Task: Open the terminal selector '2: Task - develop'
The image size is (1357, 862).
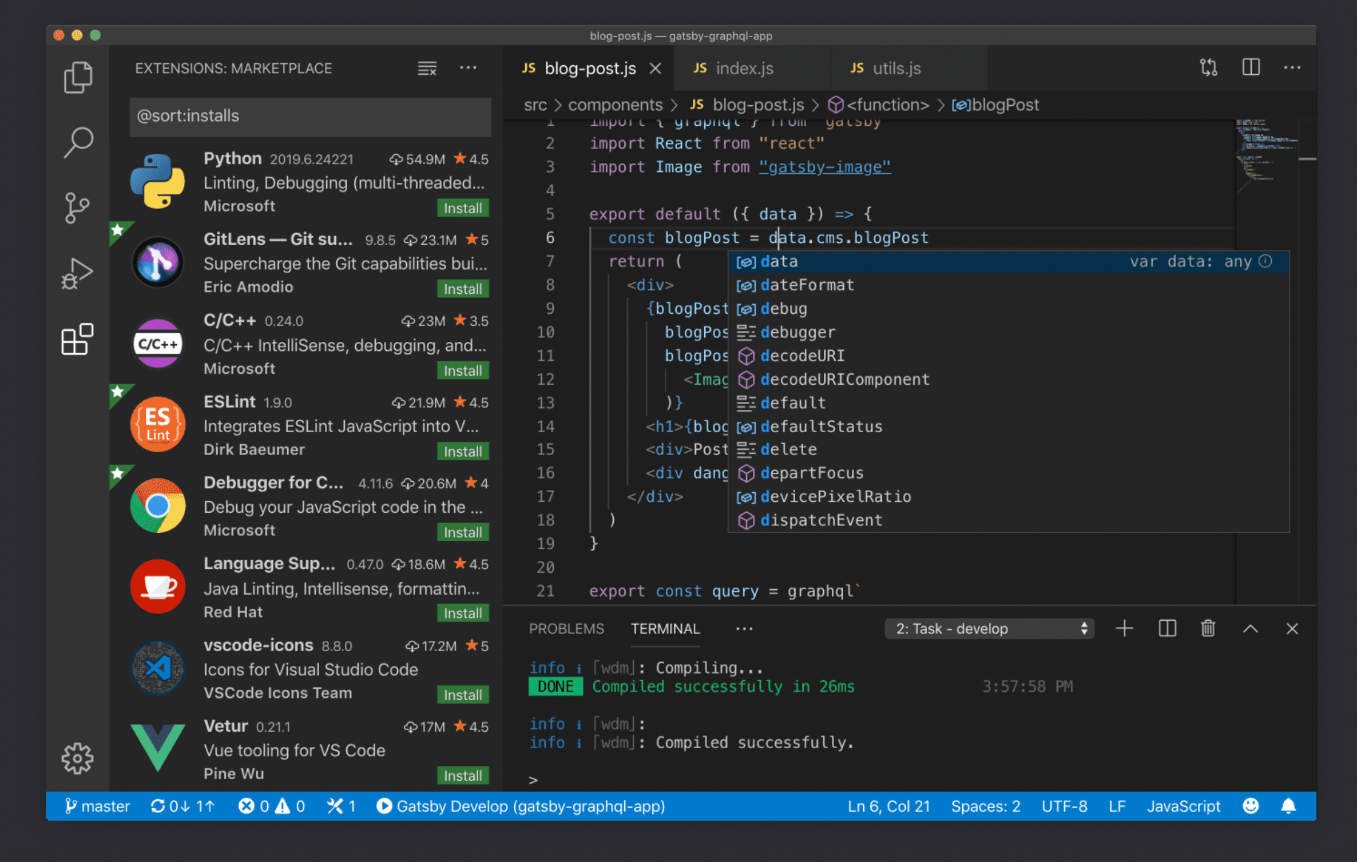Action: 990,629
